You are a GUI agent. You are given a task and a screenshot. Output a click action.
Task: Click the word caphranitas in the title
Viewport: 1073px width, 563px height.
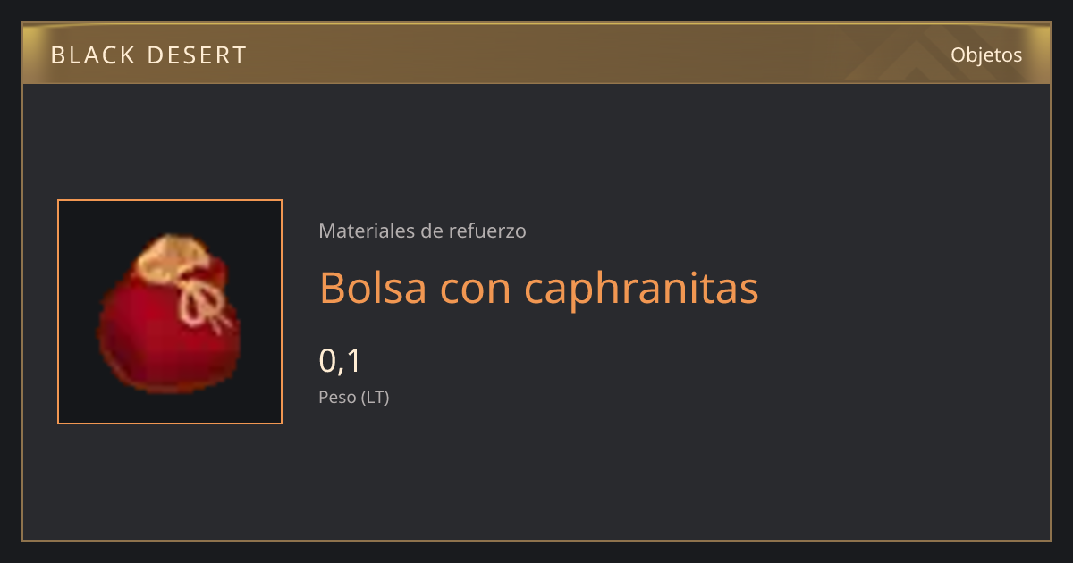(642, 289)
